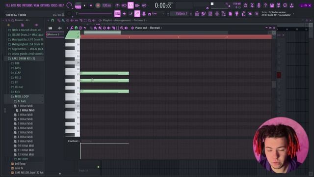Toggle the Song/Pattern mode switch
The image size is (314, 177).
(x=78, y=5)
